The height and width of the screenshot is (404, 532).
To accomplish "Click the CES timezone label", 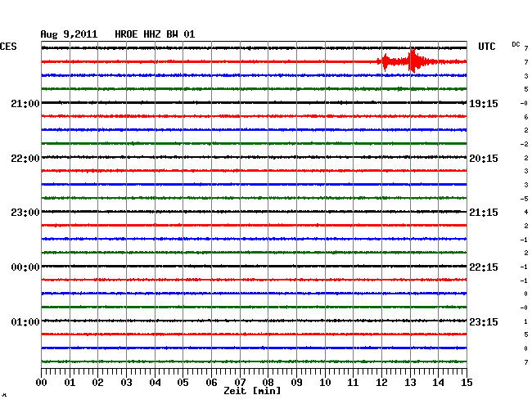I will tap(8, 47).
